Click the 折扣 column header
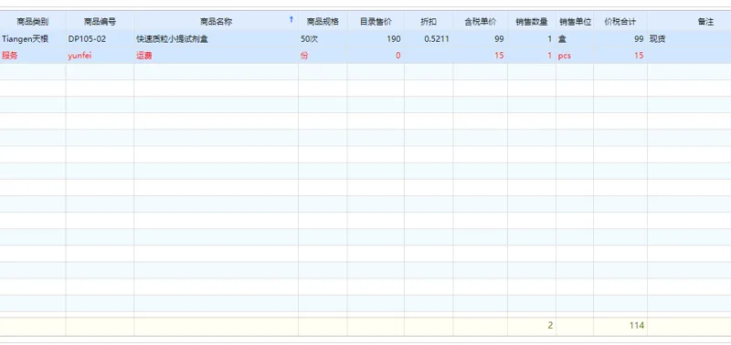 pos(429,21)
